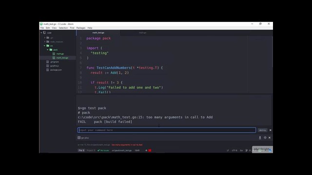Open math.go in the tree view
Screen dimensions: 312x175
60,54
